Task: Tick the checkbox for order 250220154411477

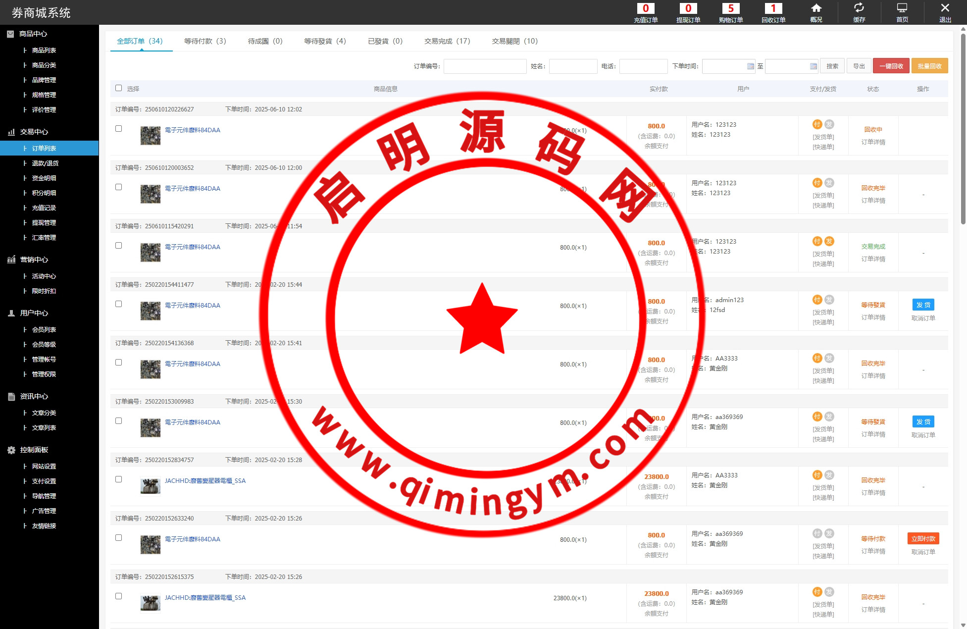Action: [118, 304]
